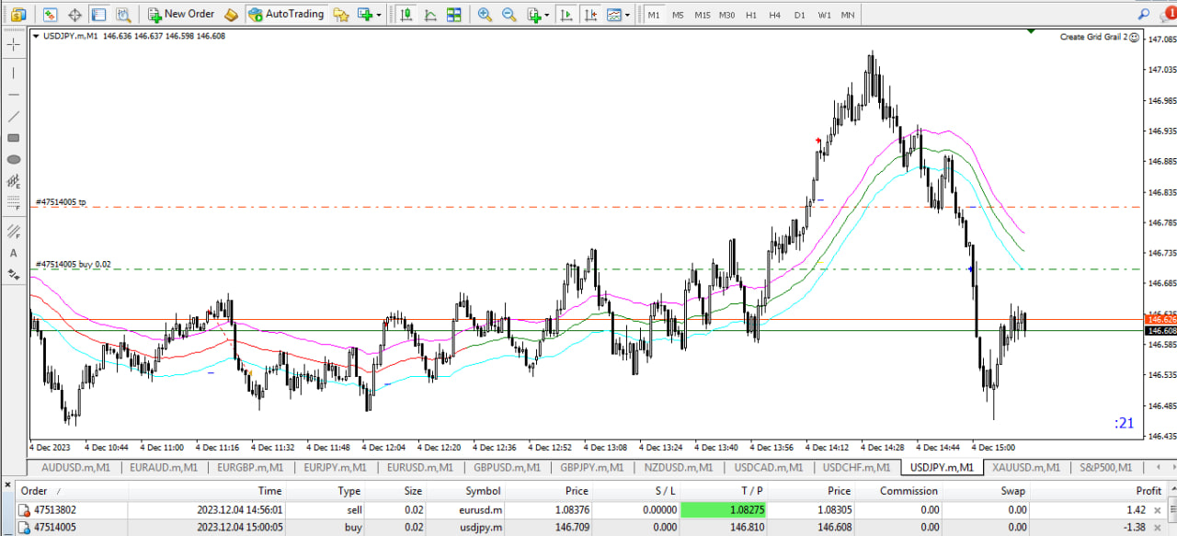Click the New Order button
Image resolution: width=1177 pixels, height=536 pixels.
pyautogui.click(x=181, y=14)
